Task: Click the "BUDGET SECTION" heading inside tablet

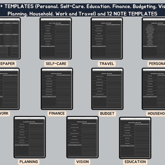Action: pos(107,74)
